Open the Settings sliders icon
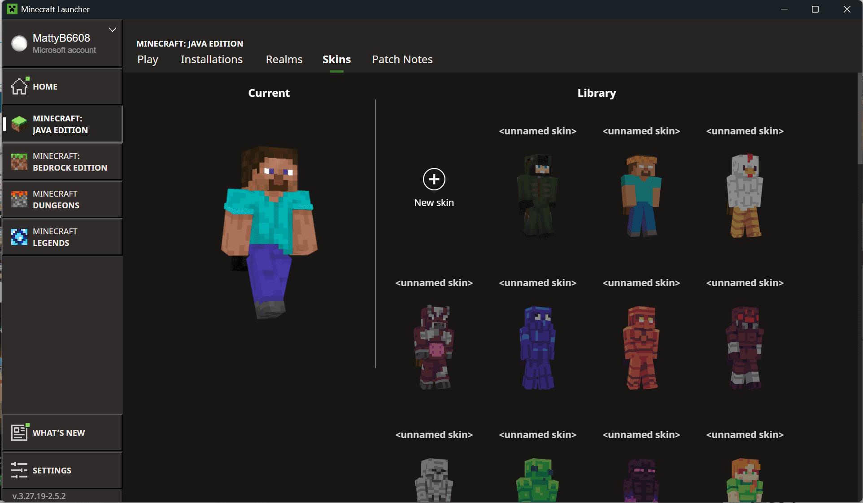This screenshot has width=863, height=503. (x=19, y=470)
